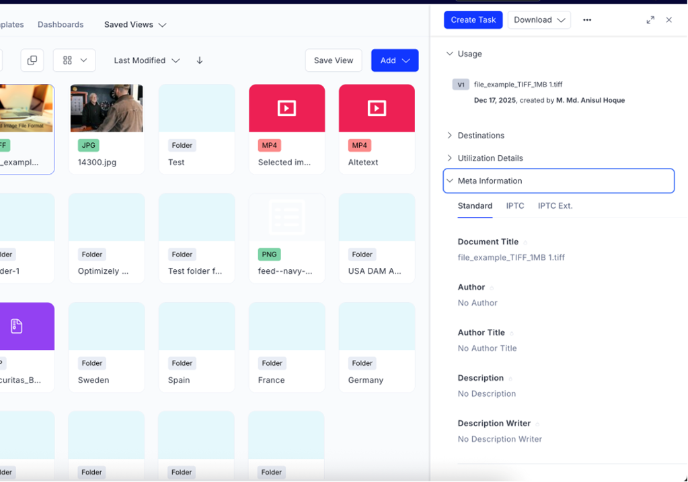Open the Last Modified sort dropdown
The width and height of the screenshot is (688, 482).
tap(147, 60)
